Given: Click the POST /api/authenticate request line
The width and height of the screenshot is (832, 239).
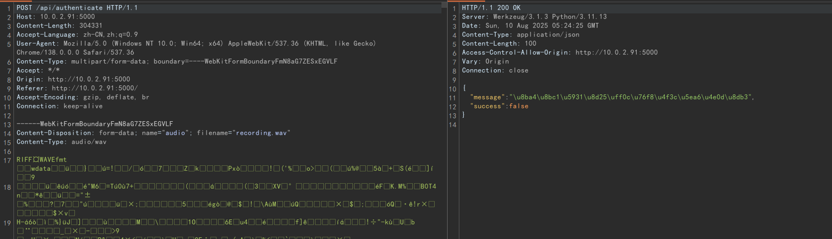Looking at the screenshot, I should tap(77, 8).
